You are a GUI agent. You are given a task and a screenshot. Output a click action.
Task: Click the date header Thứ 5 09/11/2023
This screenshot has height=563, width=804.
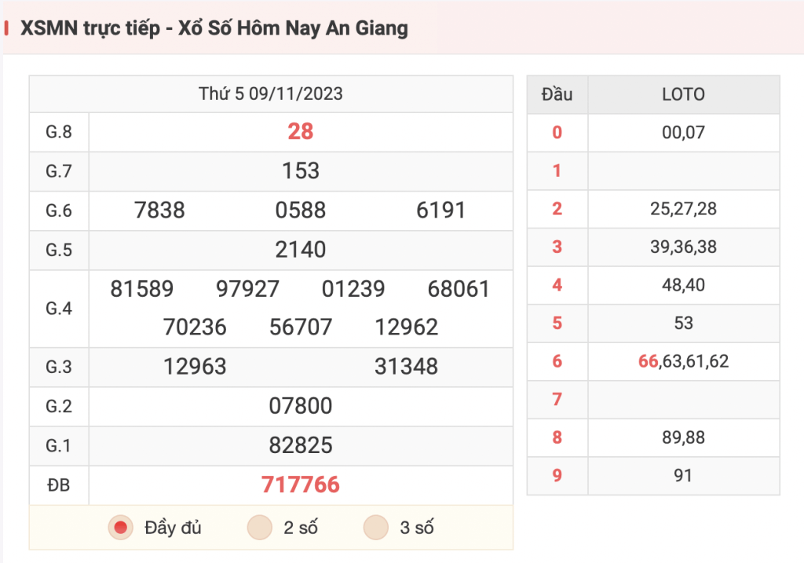click(x=271, y=94)
